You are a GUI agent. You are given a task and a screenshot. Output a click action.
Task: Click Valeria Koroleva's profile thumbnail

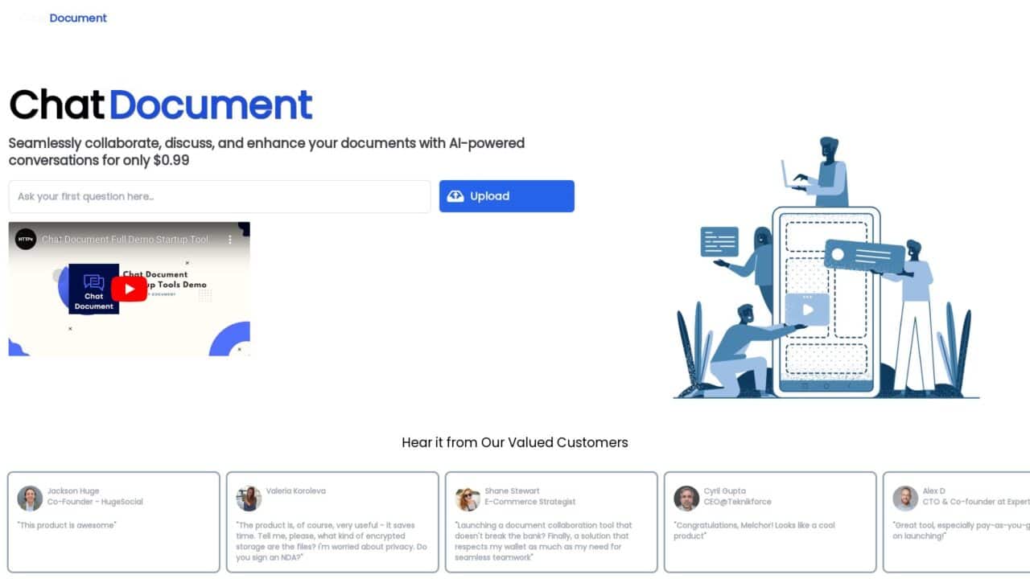(x=248, y=496)
